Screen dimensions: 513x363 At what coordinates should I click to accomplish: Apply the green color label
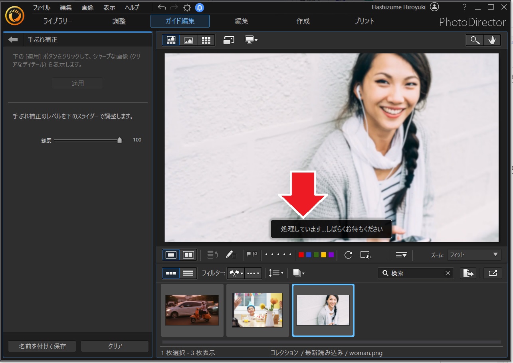click(x=316, y=255)
